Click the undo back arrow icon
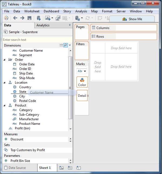Screen dimensions: 162x174 (15, 18)
